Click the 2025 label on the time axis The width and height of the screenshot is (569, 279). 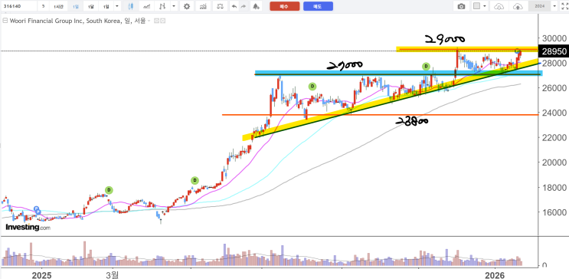point(41,274)
